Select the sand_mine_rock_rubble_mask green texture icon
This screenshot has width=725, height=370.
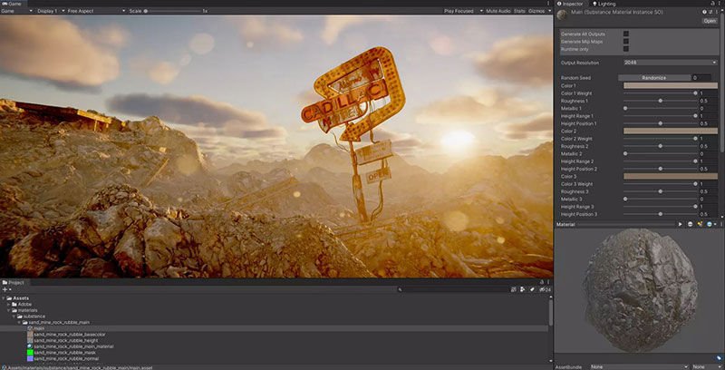pos(30,353)
